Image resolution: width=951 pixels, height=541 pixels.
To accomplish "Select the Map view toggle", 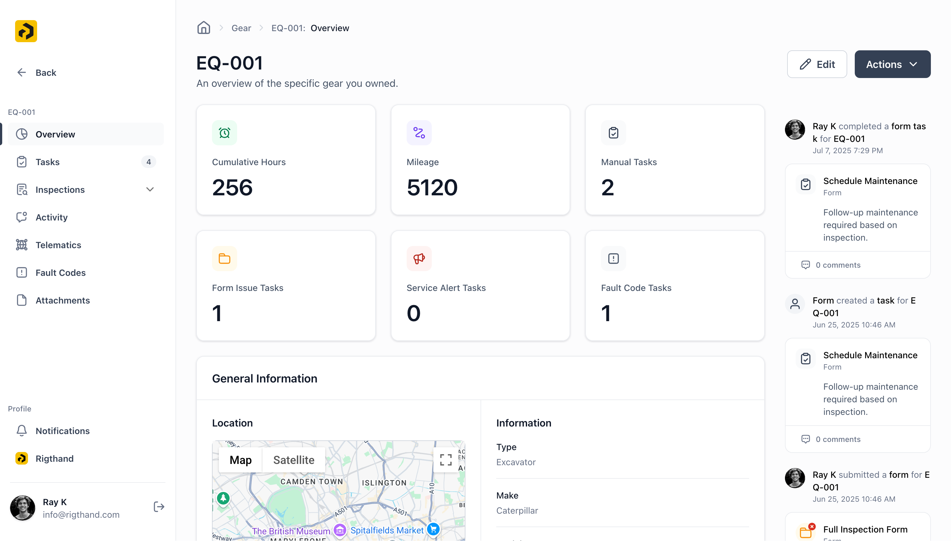I will pyautogui.click(x=240, y=460).
